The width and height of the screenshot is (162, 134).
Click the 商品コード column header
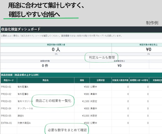pos(9,80)
